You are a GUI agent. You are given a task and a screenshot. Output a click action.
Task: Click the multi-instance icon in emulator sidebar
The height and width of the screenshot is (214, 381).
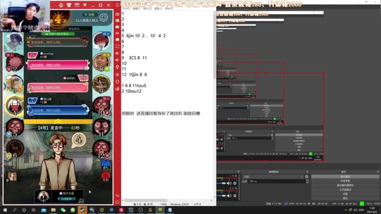117,89
